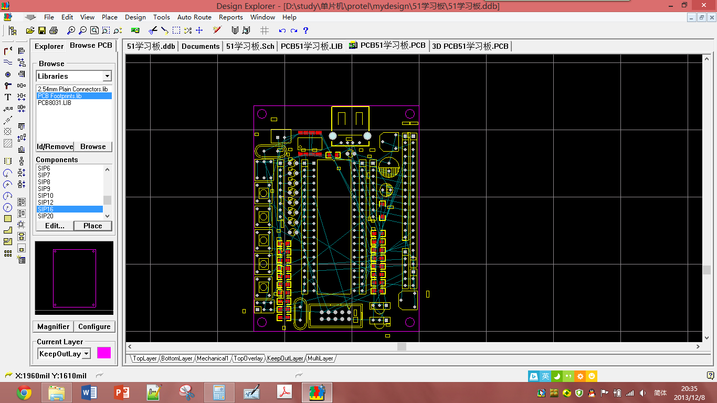The height and width of the screenshot is (403, 717).
Task: Switch to the 51学习板.Sch tab
Action: [250, 46]
